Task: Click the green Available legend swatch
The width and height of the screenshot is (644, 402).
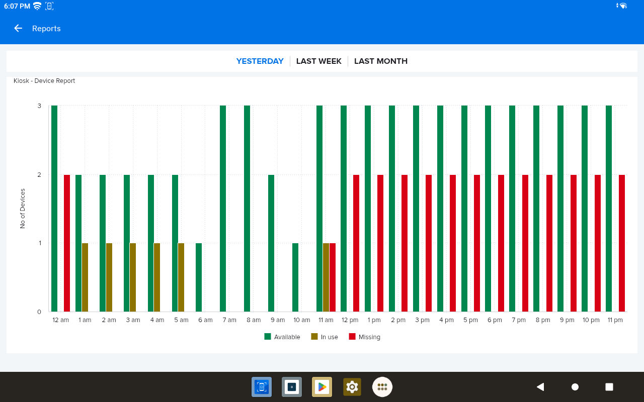Action: [268, 337]
